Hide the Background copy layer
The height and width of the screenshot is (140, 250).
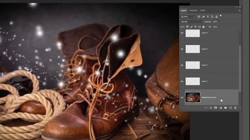pyautogui.click(x=182, y=98)
